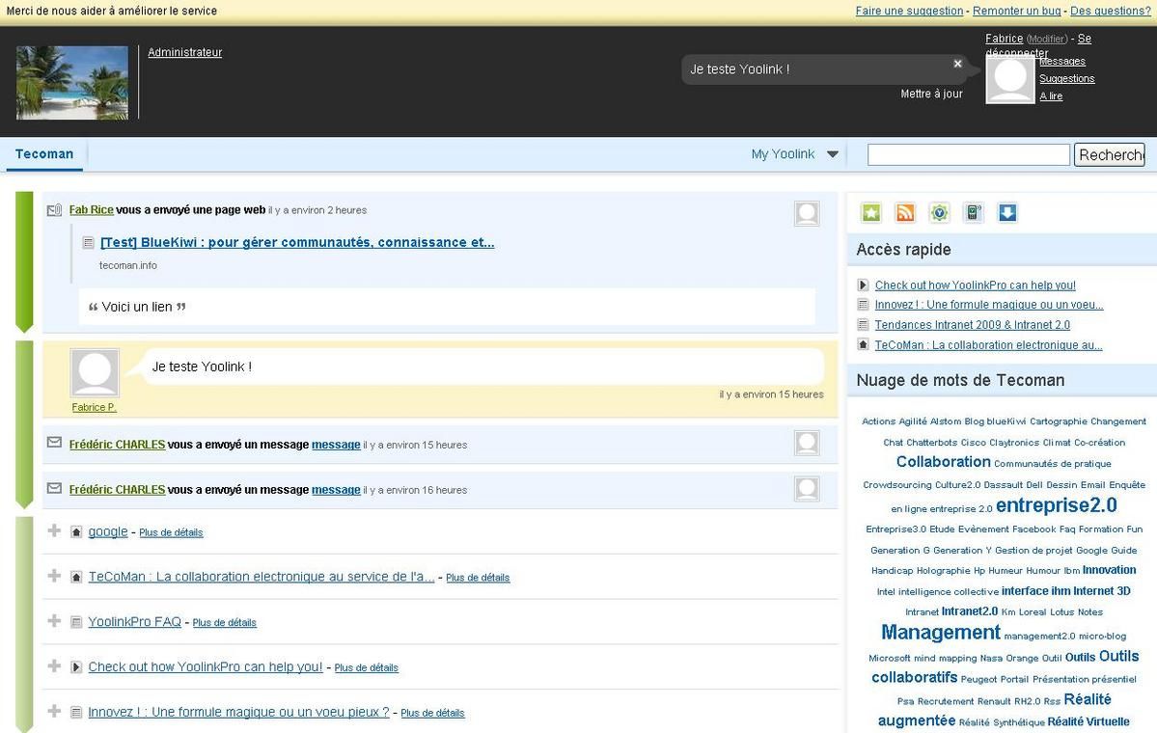Click document icon beside YoolinkPro FAQ
The width and height of the screenshot is (1157, 733).
[76, 622]
